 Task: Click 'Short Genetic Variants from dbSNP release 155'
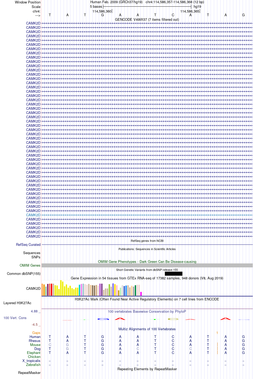click(147, 270)
